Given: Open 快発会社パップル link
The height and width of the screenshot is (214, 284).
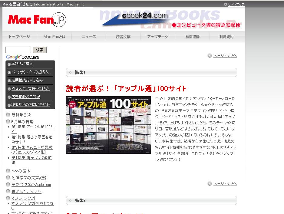Looking at the screenshot, I should 26,192.
